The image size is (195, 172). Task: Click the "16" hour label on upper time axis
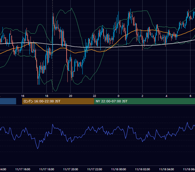point(23,96)
